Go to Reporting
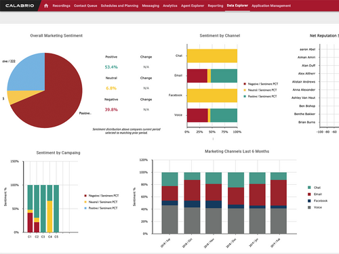The height and width of the screenshot is (254, 339). pos(216,5)
